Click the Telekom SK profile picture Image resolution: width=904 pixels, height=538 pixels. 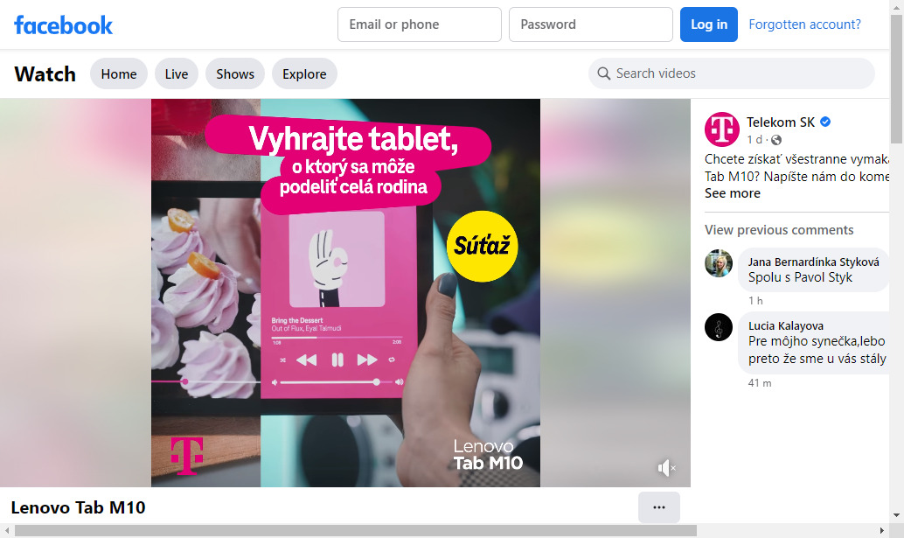(x=722, y=129)
